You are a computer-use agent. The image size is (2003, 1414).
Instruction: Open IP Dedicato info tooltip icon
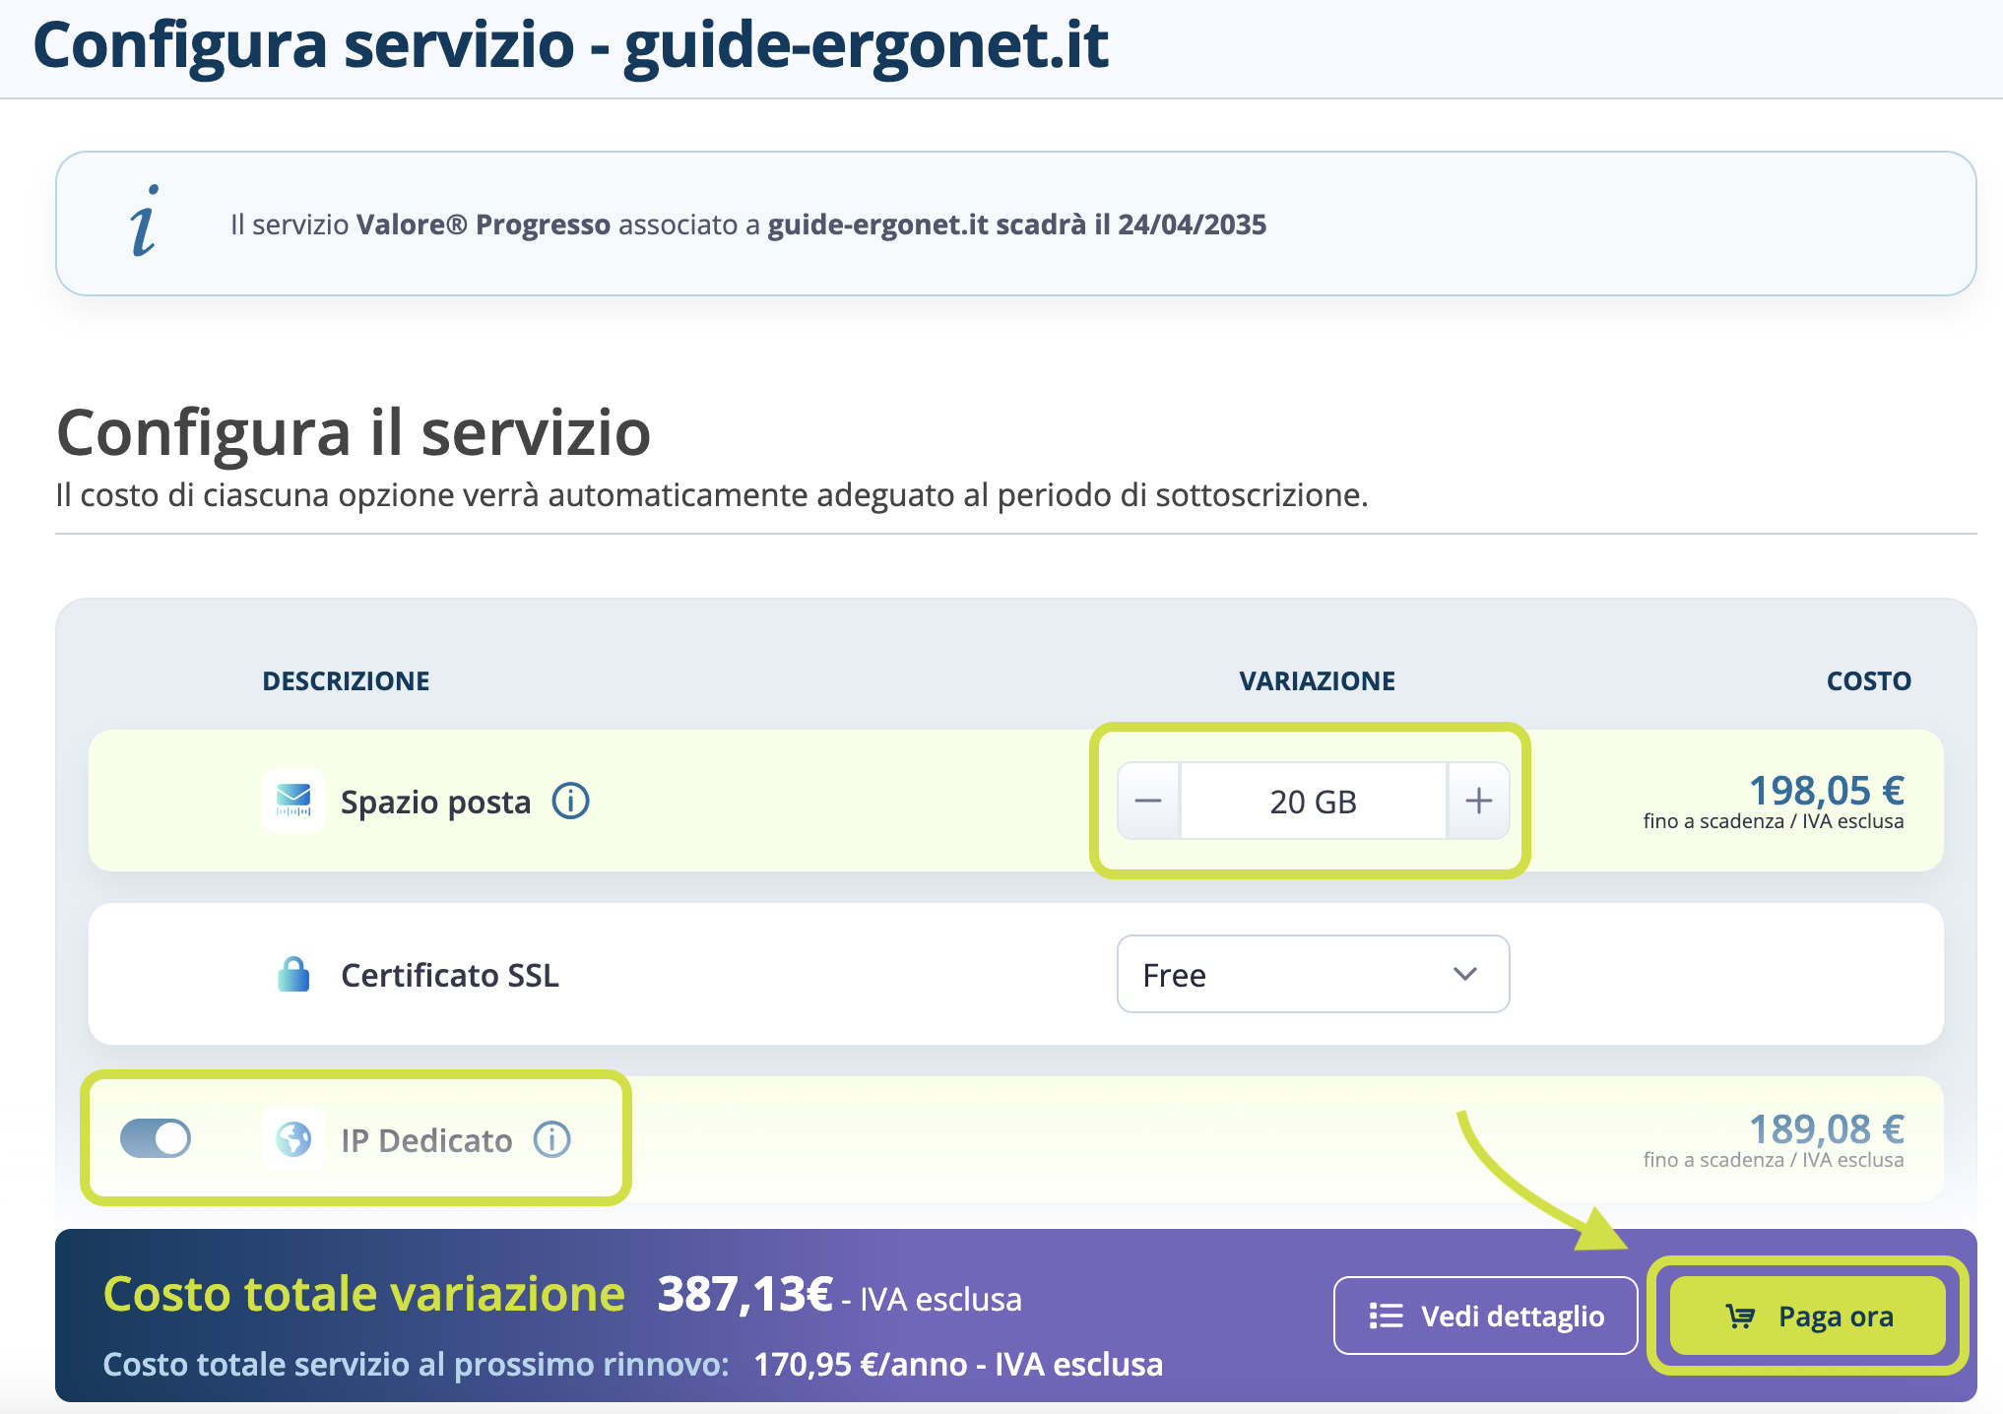pos(551,1139)
